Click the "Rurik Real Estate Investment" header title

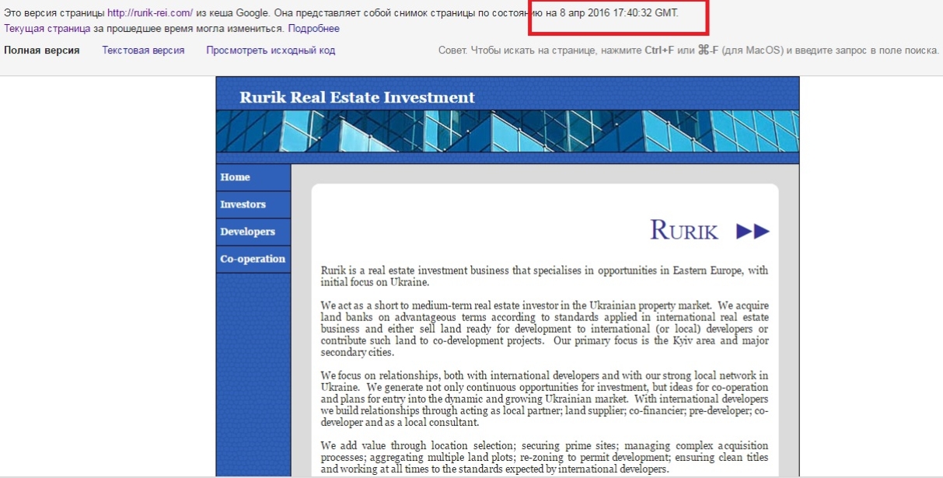357,97
